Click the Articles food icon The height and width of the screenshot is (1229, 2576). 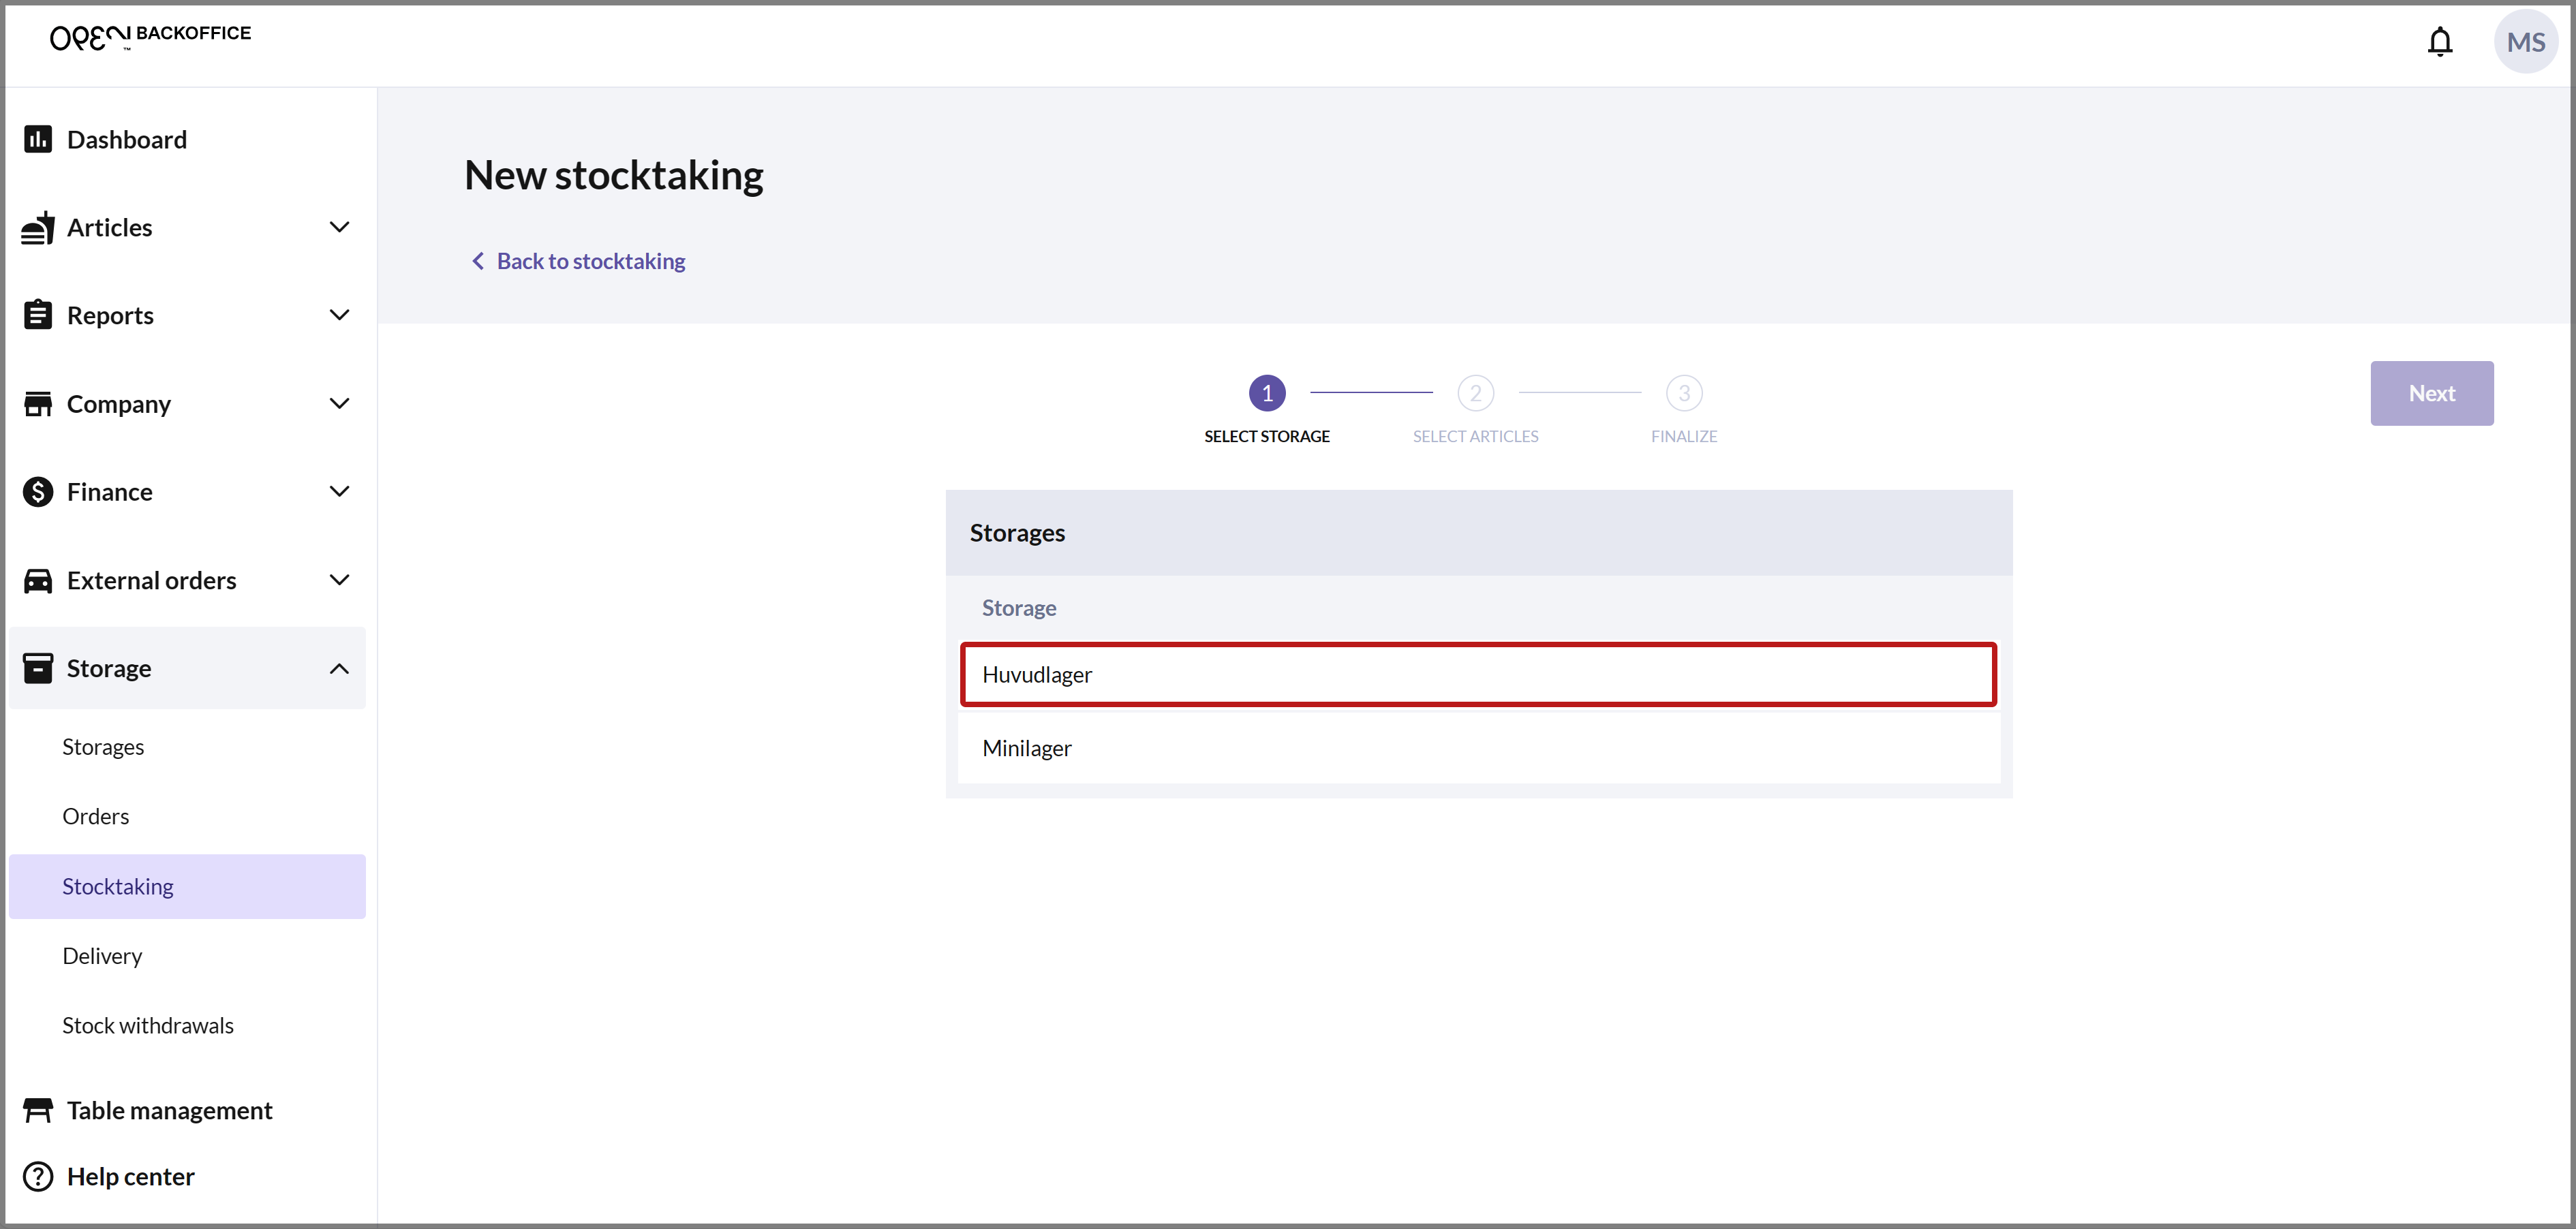tap(38, 227)
